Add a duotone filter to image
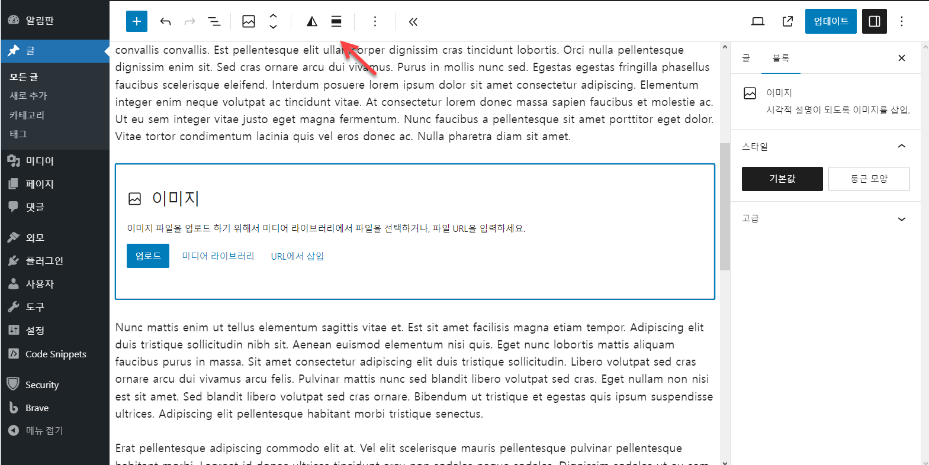The height and width of the screenshot is (465, 929). point(311,21)
